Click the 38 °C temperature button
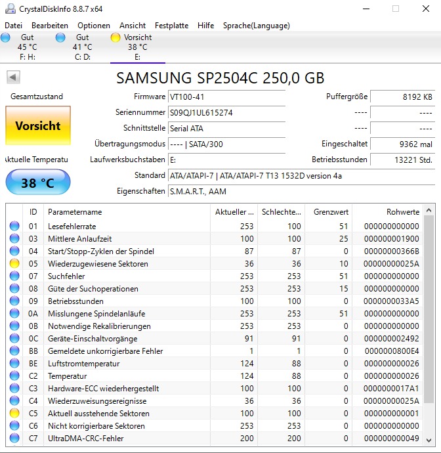The width and height of the screenshot is (441, 453). click(x=38, y=182)
